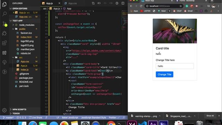Click the browser back arrow

coord(131,6)
